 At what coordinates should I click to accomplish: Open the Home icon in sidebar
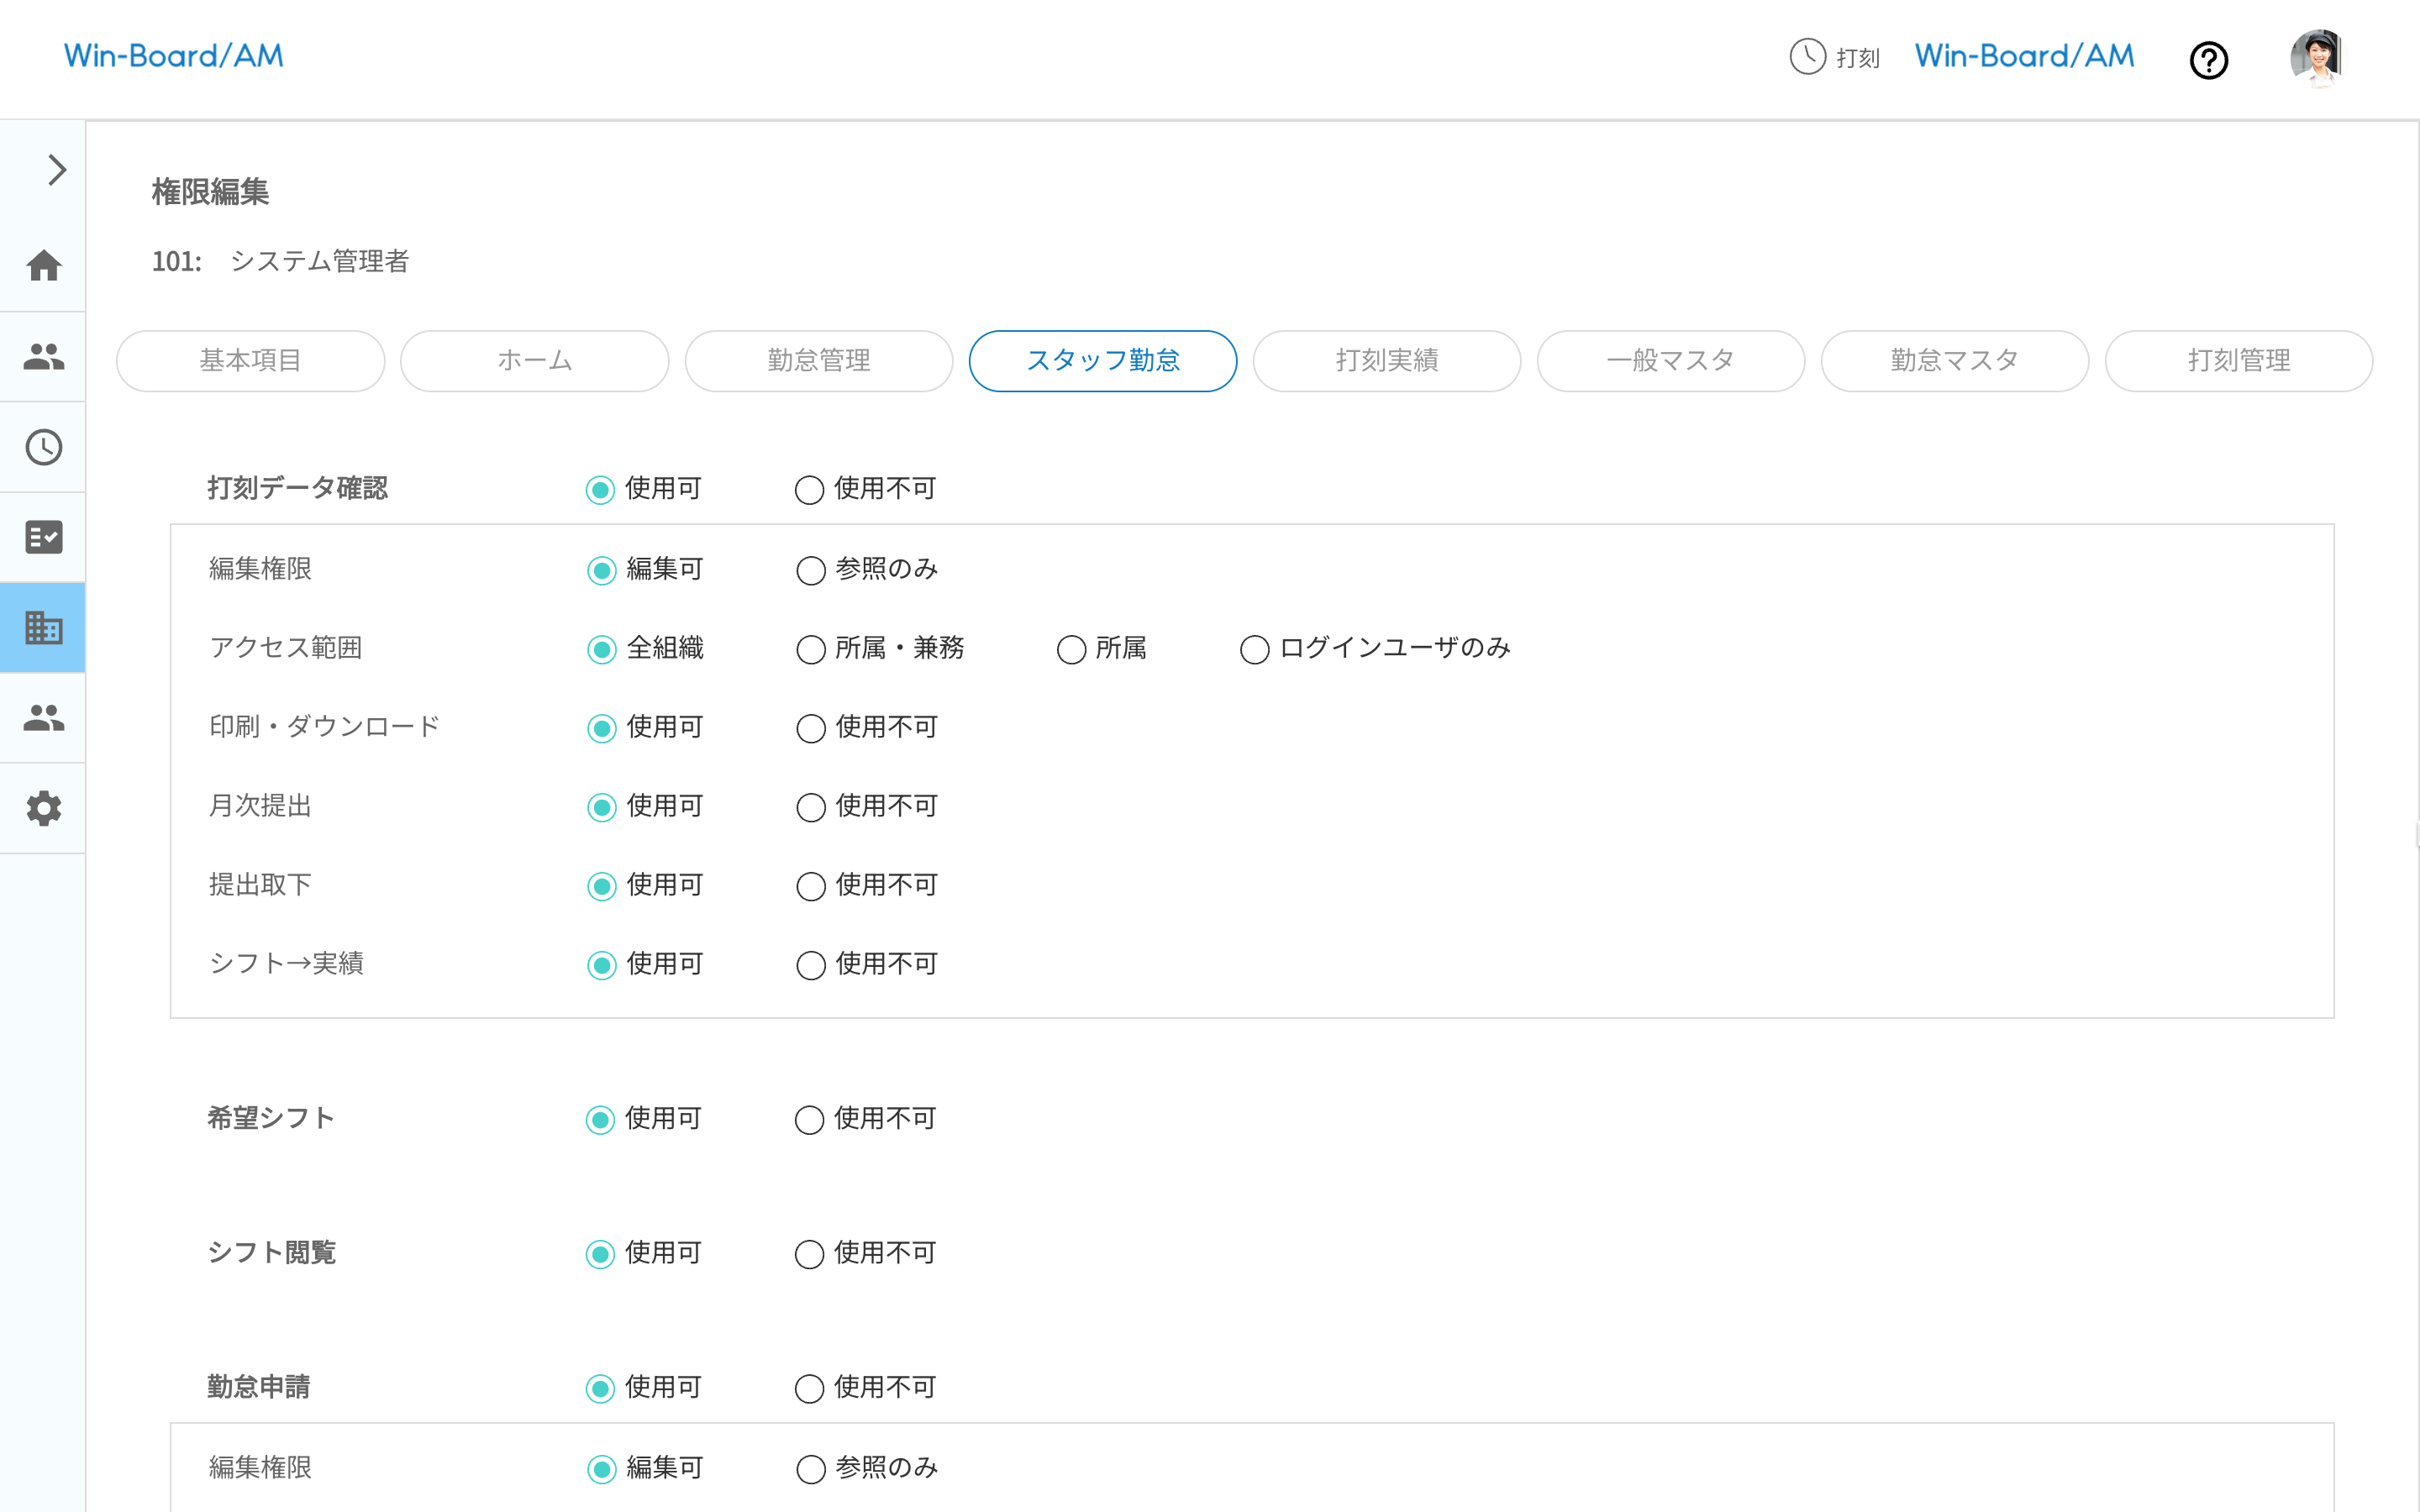point(44,266)
